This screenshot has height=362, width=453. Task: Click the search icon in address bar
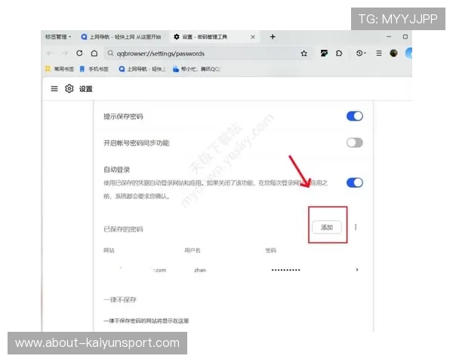110,53
